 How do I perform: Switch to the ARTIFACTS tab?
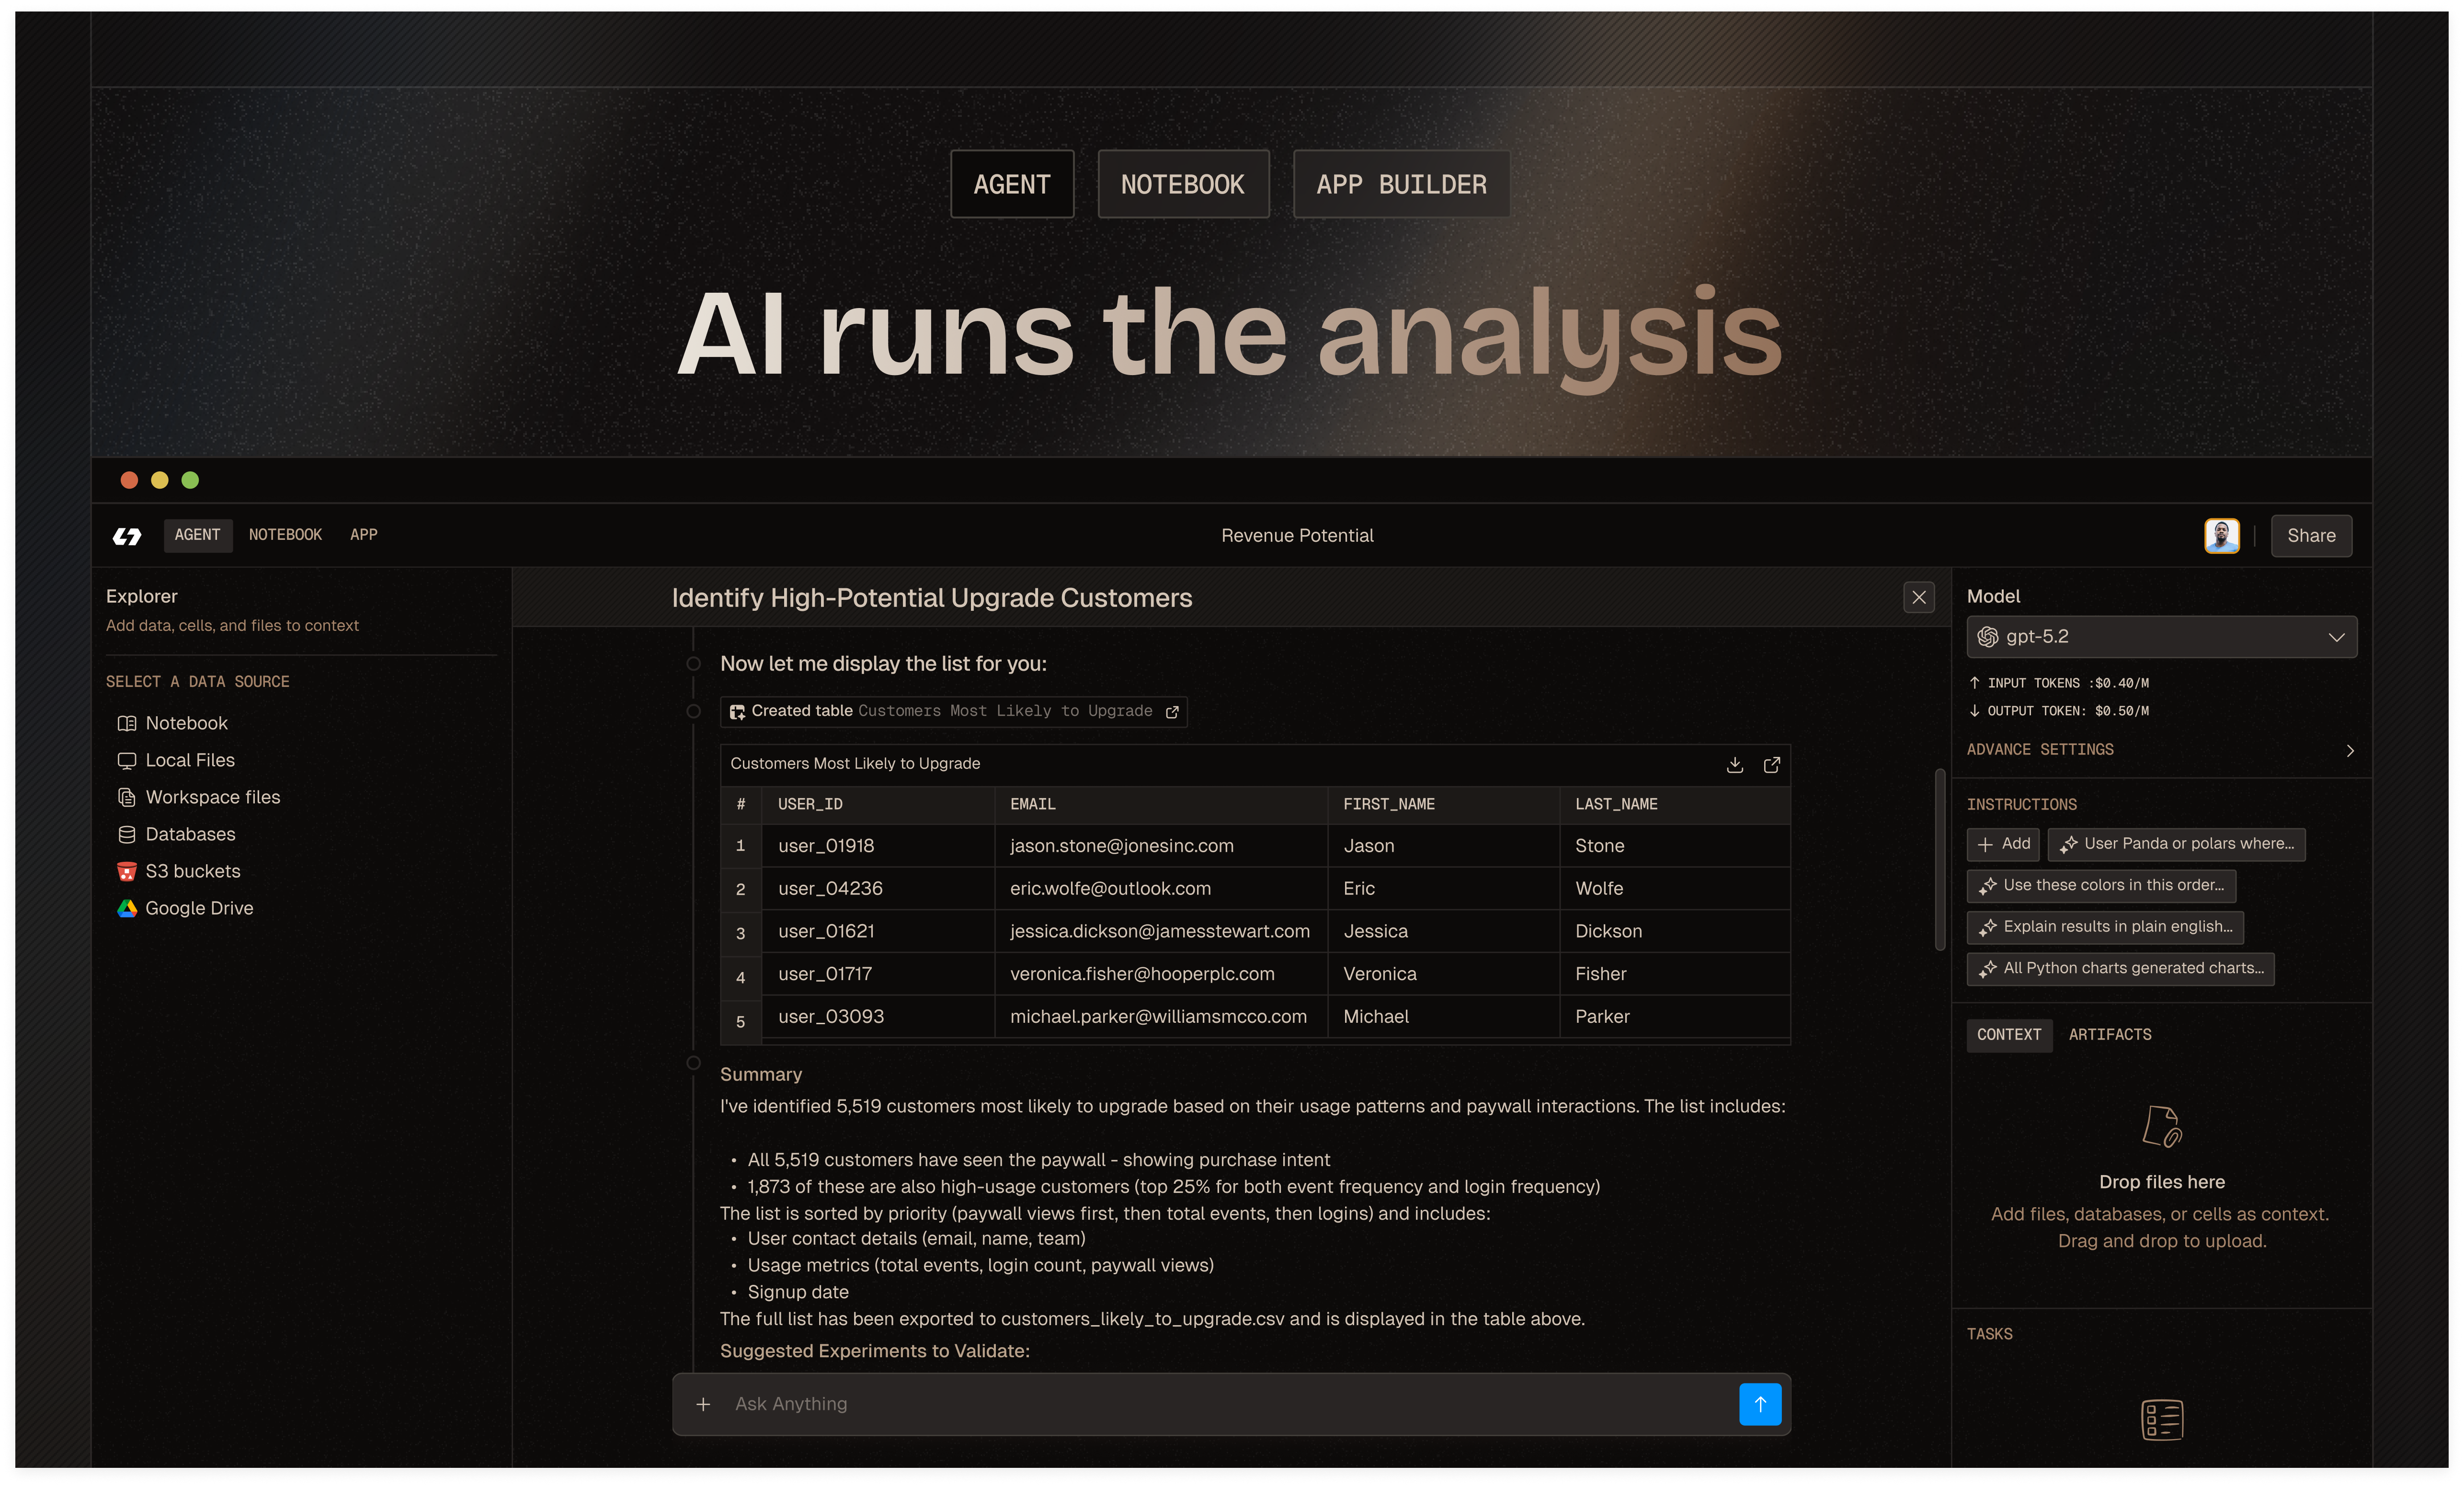tap(2110, 1035)
